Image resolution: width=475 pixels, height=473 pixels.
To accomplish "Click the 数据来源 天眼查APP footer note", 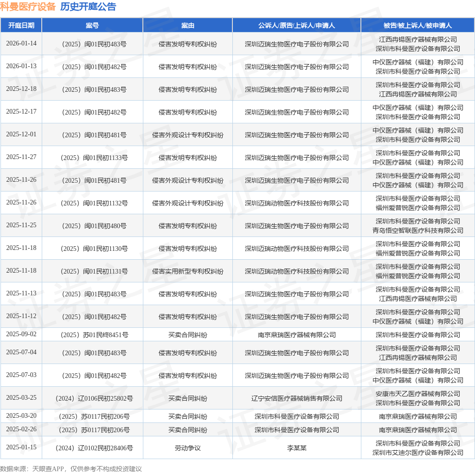I will click(71, 469).
